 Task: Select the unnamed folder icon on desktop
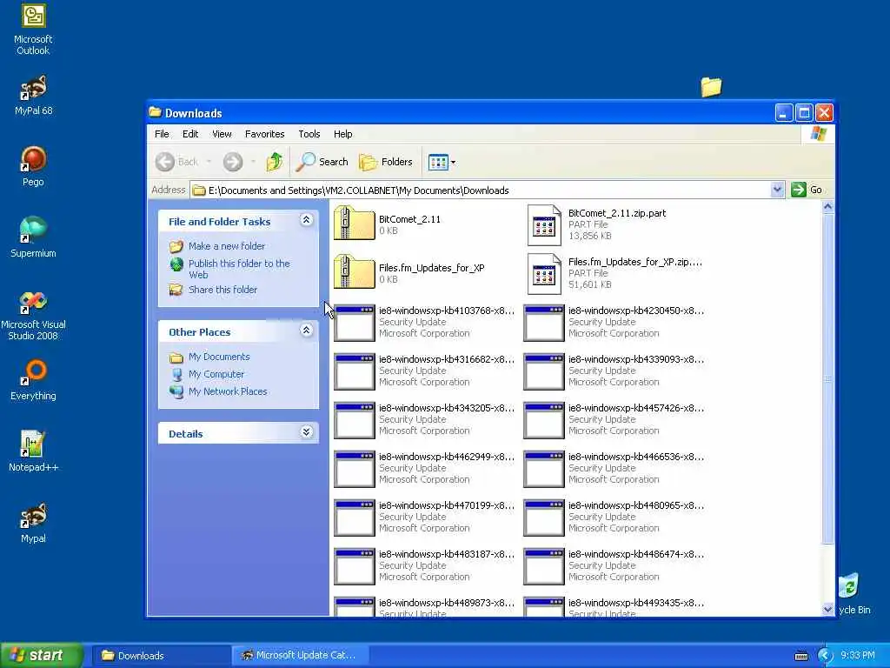point(711,87)
